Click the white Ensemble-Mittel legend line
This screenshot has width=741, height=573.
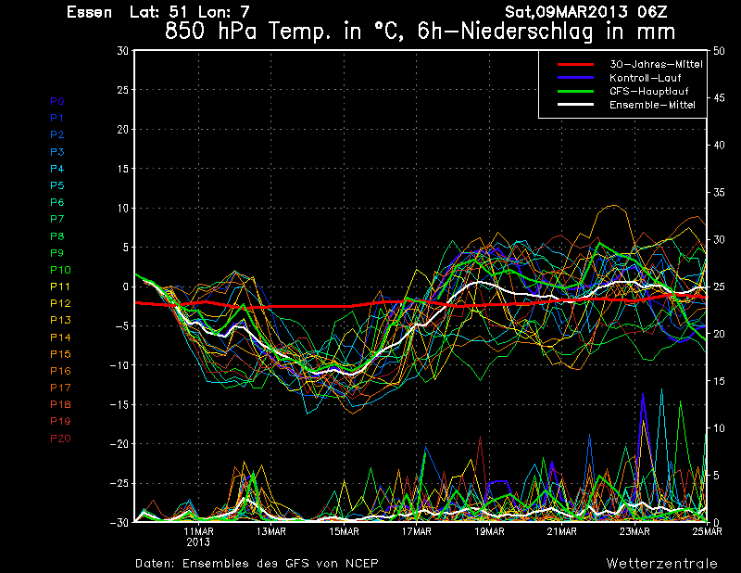point(575,105)
